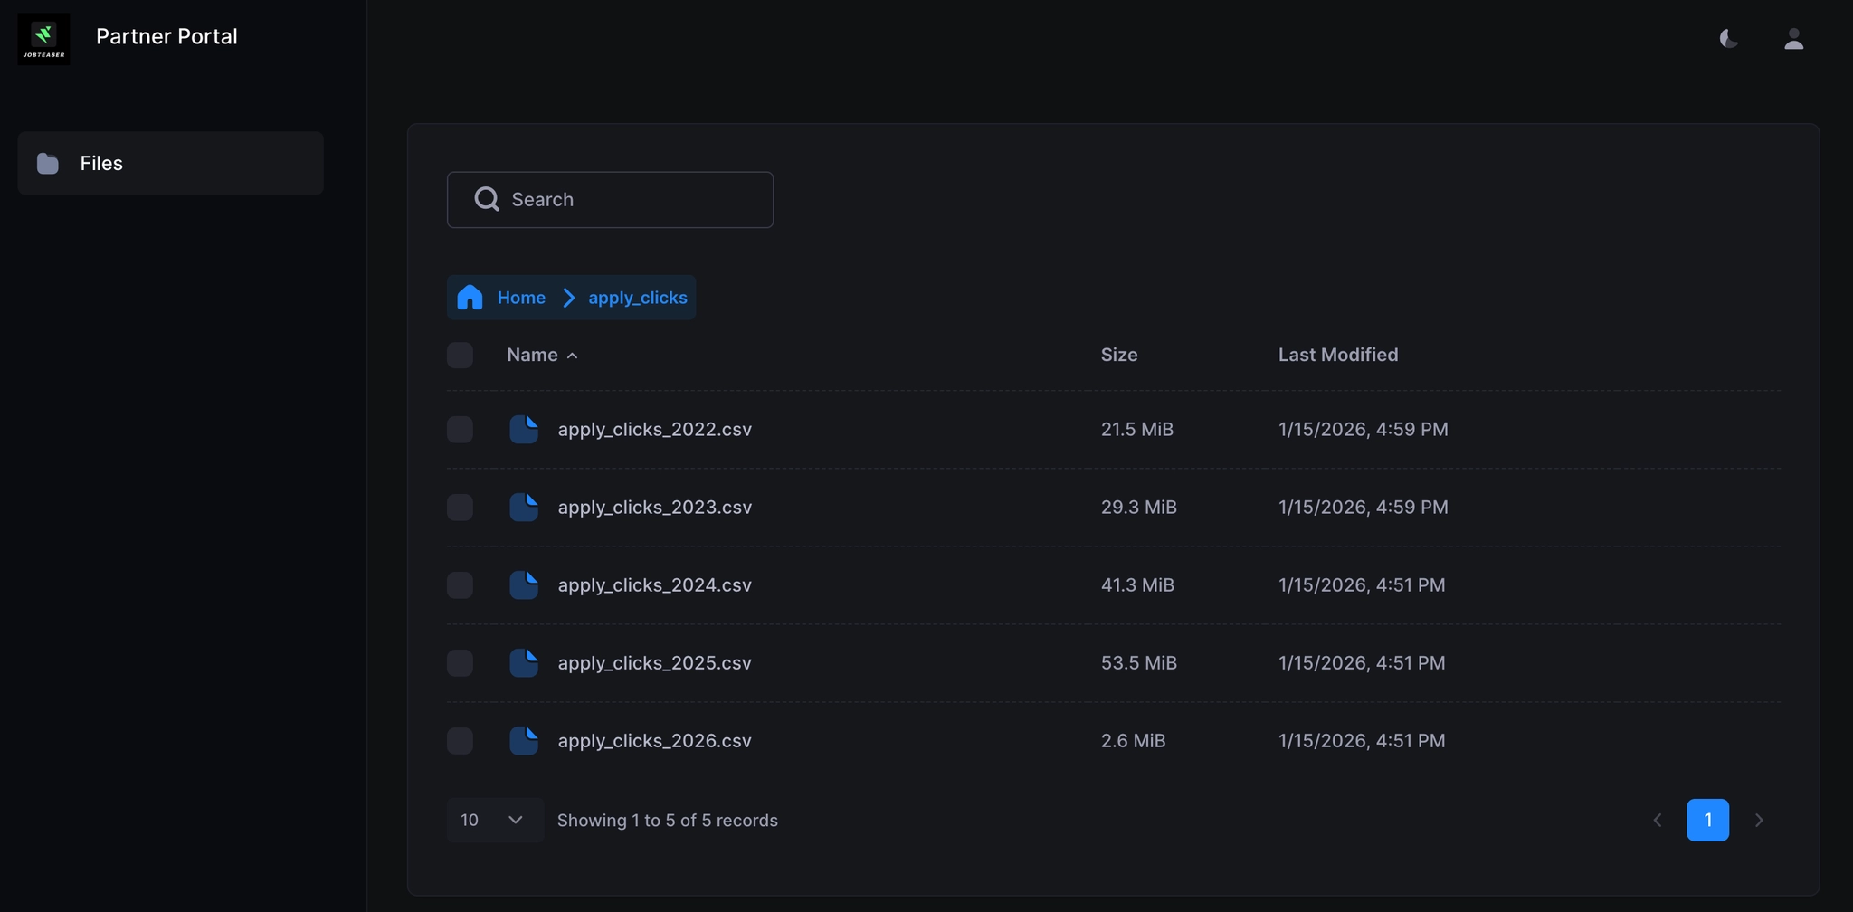Click the search magnifier icon
Image resolution: width=1853 pixels, height=912 pixels.
[x=487, y=199]
